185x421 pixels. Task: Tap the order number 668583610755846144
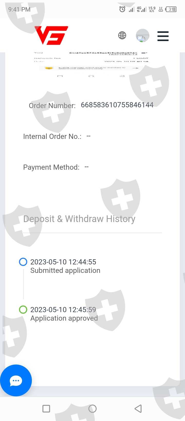[117, 105]
